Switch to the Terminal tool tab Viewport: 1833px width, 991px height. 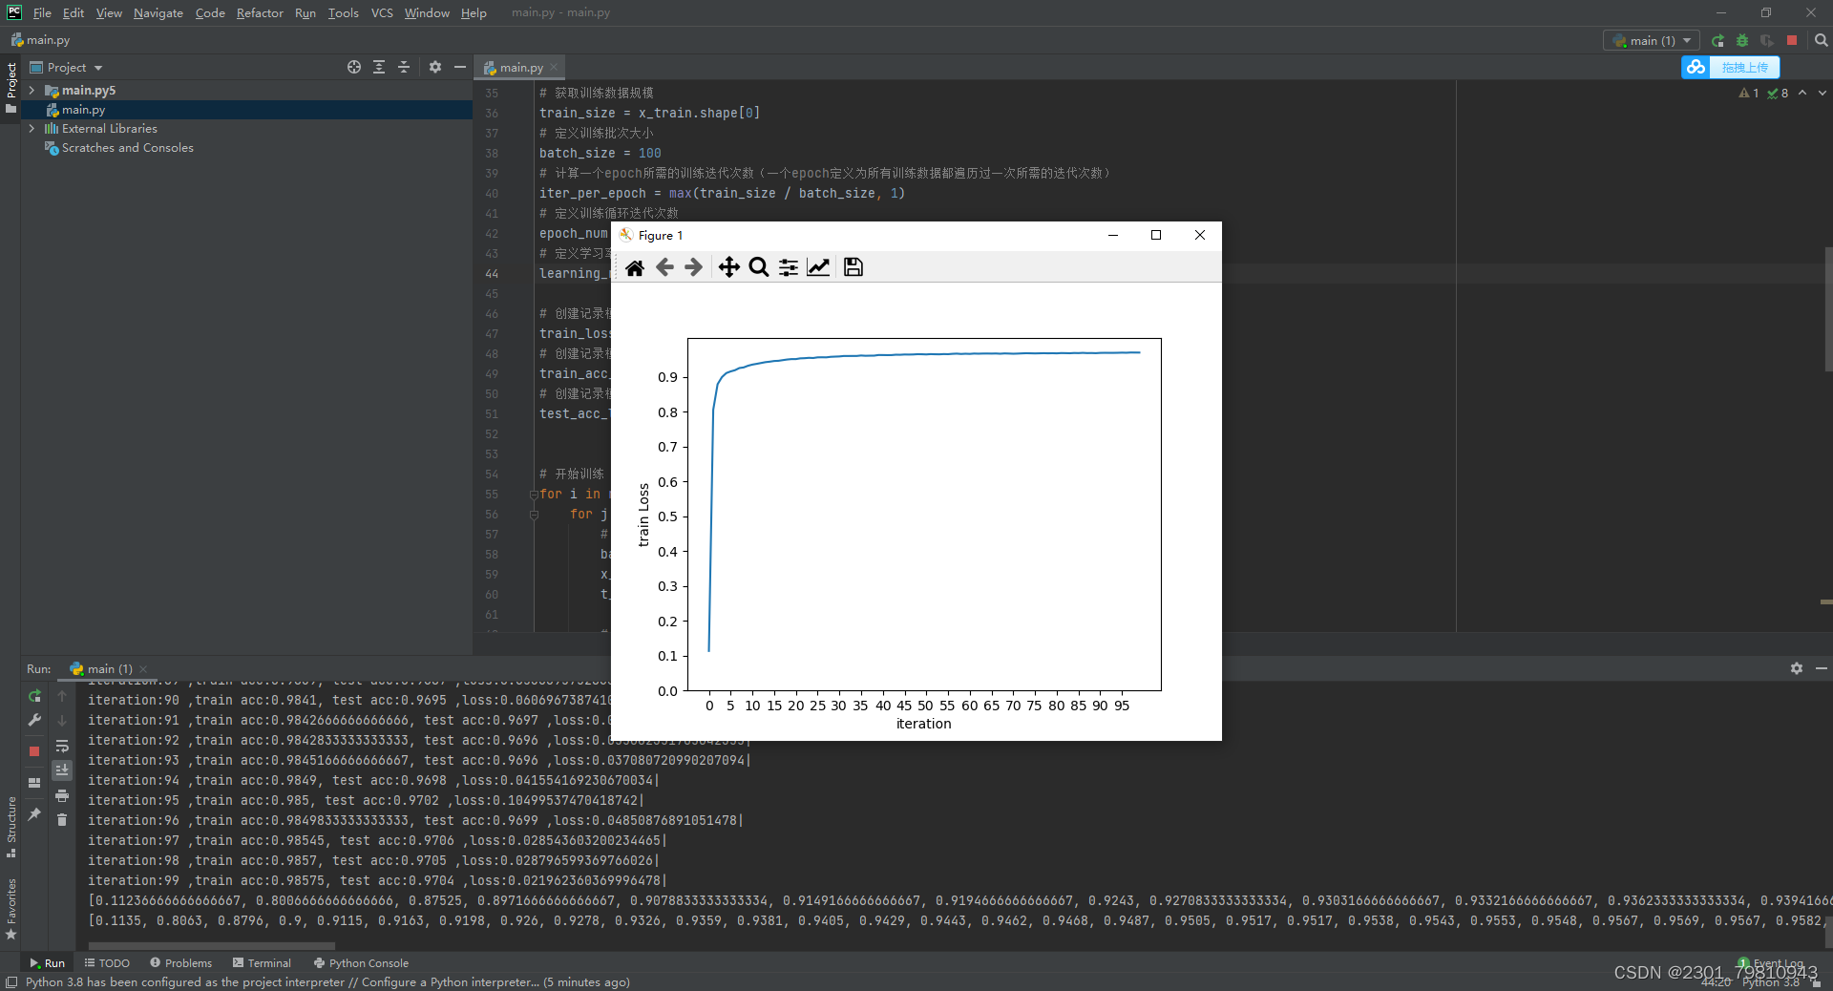pyautogui.click(x=262, y=963)
